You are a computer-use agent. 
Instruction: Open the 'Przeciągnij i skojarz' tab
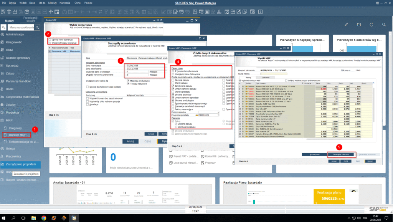click(x=31, y=19)
